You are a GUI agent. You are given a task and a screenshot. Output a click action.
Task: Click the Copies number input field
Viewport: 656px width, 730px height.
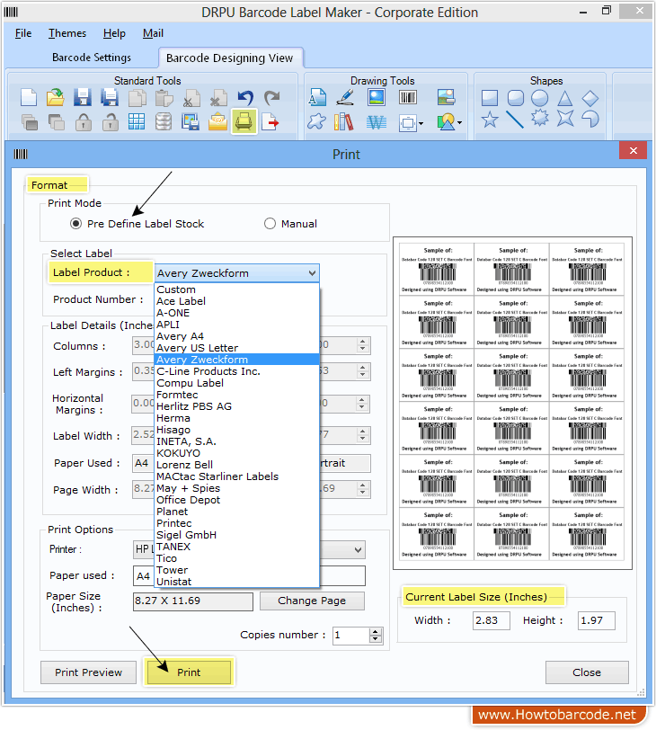pyautogui.click(x=351, y=636)
